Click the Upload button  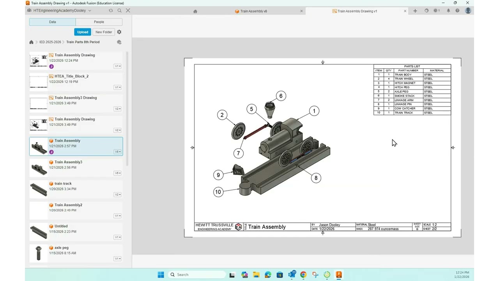pos(83,32)
